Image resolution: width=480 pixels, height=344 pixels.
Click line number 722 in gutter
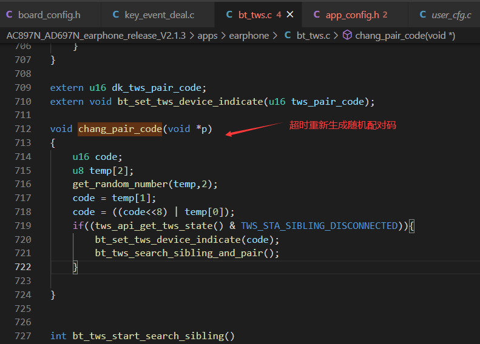23,267
